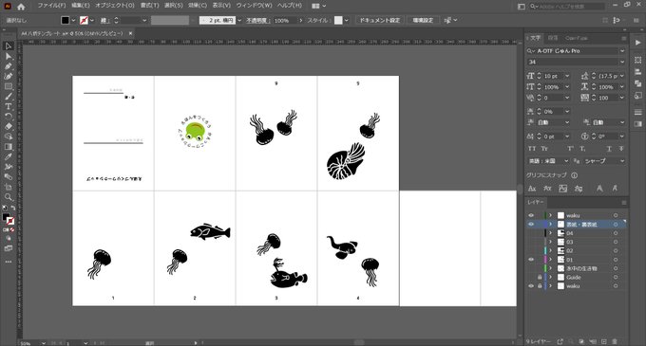646x346 pixels.
Task: Select the Zoom magnifier tool
Action: (x=9, y=197)
